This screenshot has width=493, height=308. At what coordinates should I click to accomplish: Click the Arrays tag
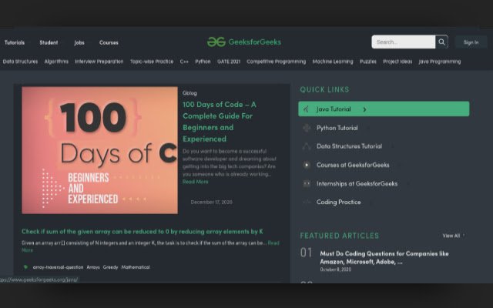point(93,267)
